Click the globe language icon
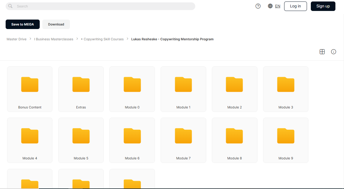Screen dimensions: 344x189 point(270,6)
